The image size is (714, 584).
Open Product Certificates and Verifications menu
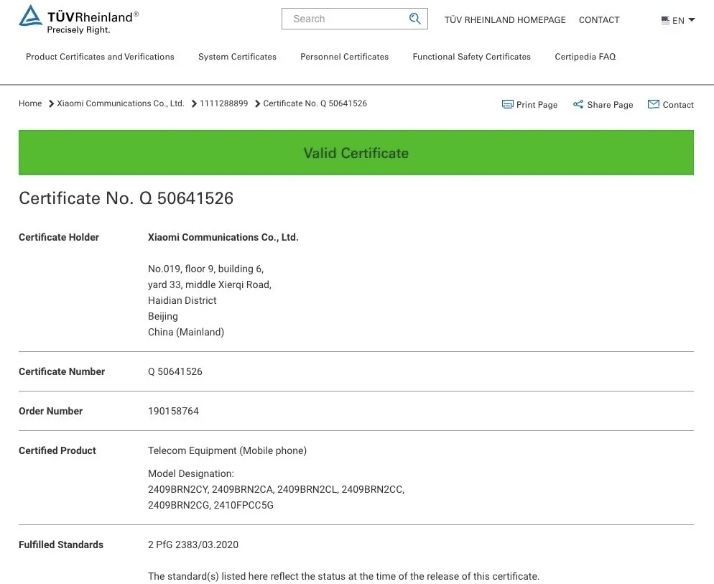(x=100, y=57)
